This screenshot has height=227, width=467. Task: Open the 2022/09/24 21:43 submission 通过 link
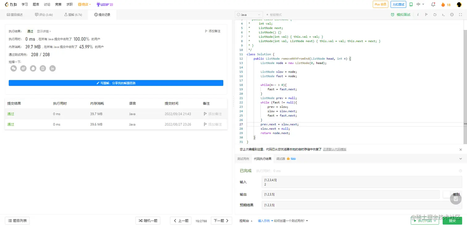[x=11, y=114]
